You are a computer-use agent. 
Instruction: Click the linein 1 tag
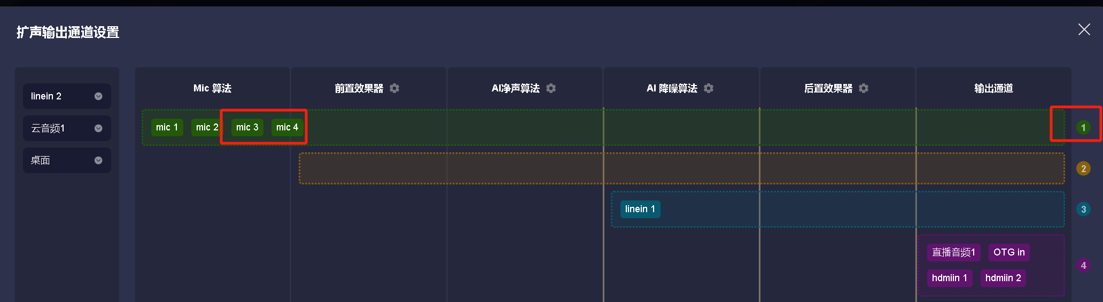pos(640,209)
